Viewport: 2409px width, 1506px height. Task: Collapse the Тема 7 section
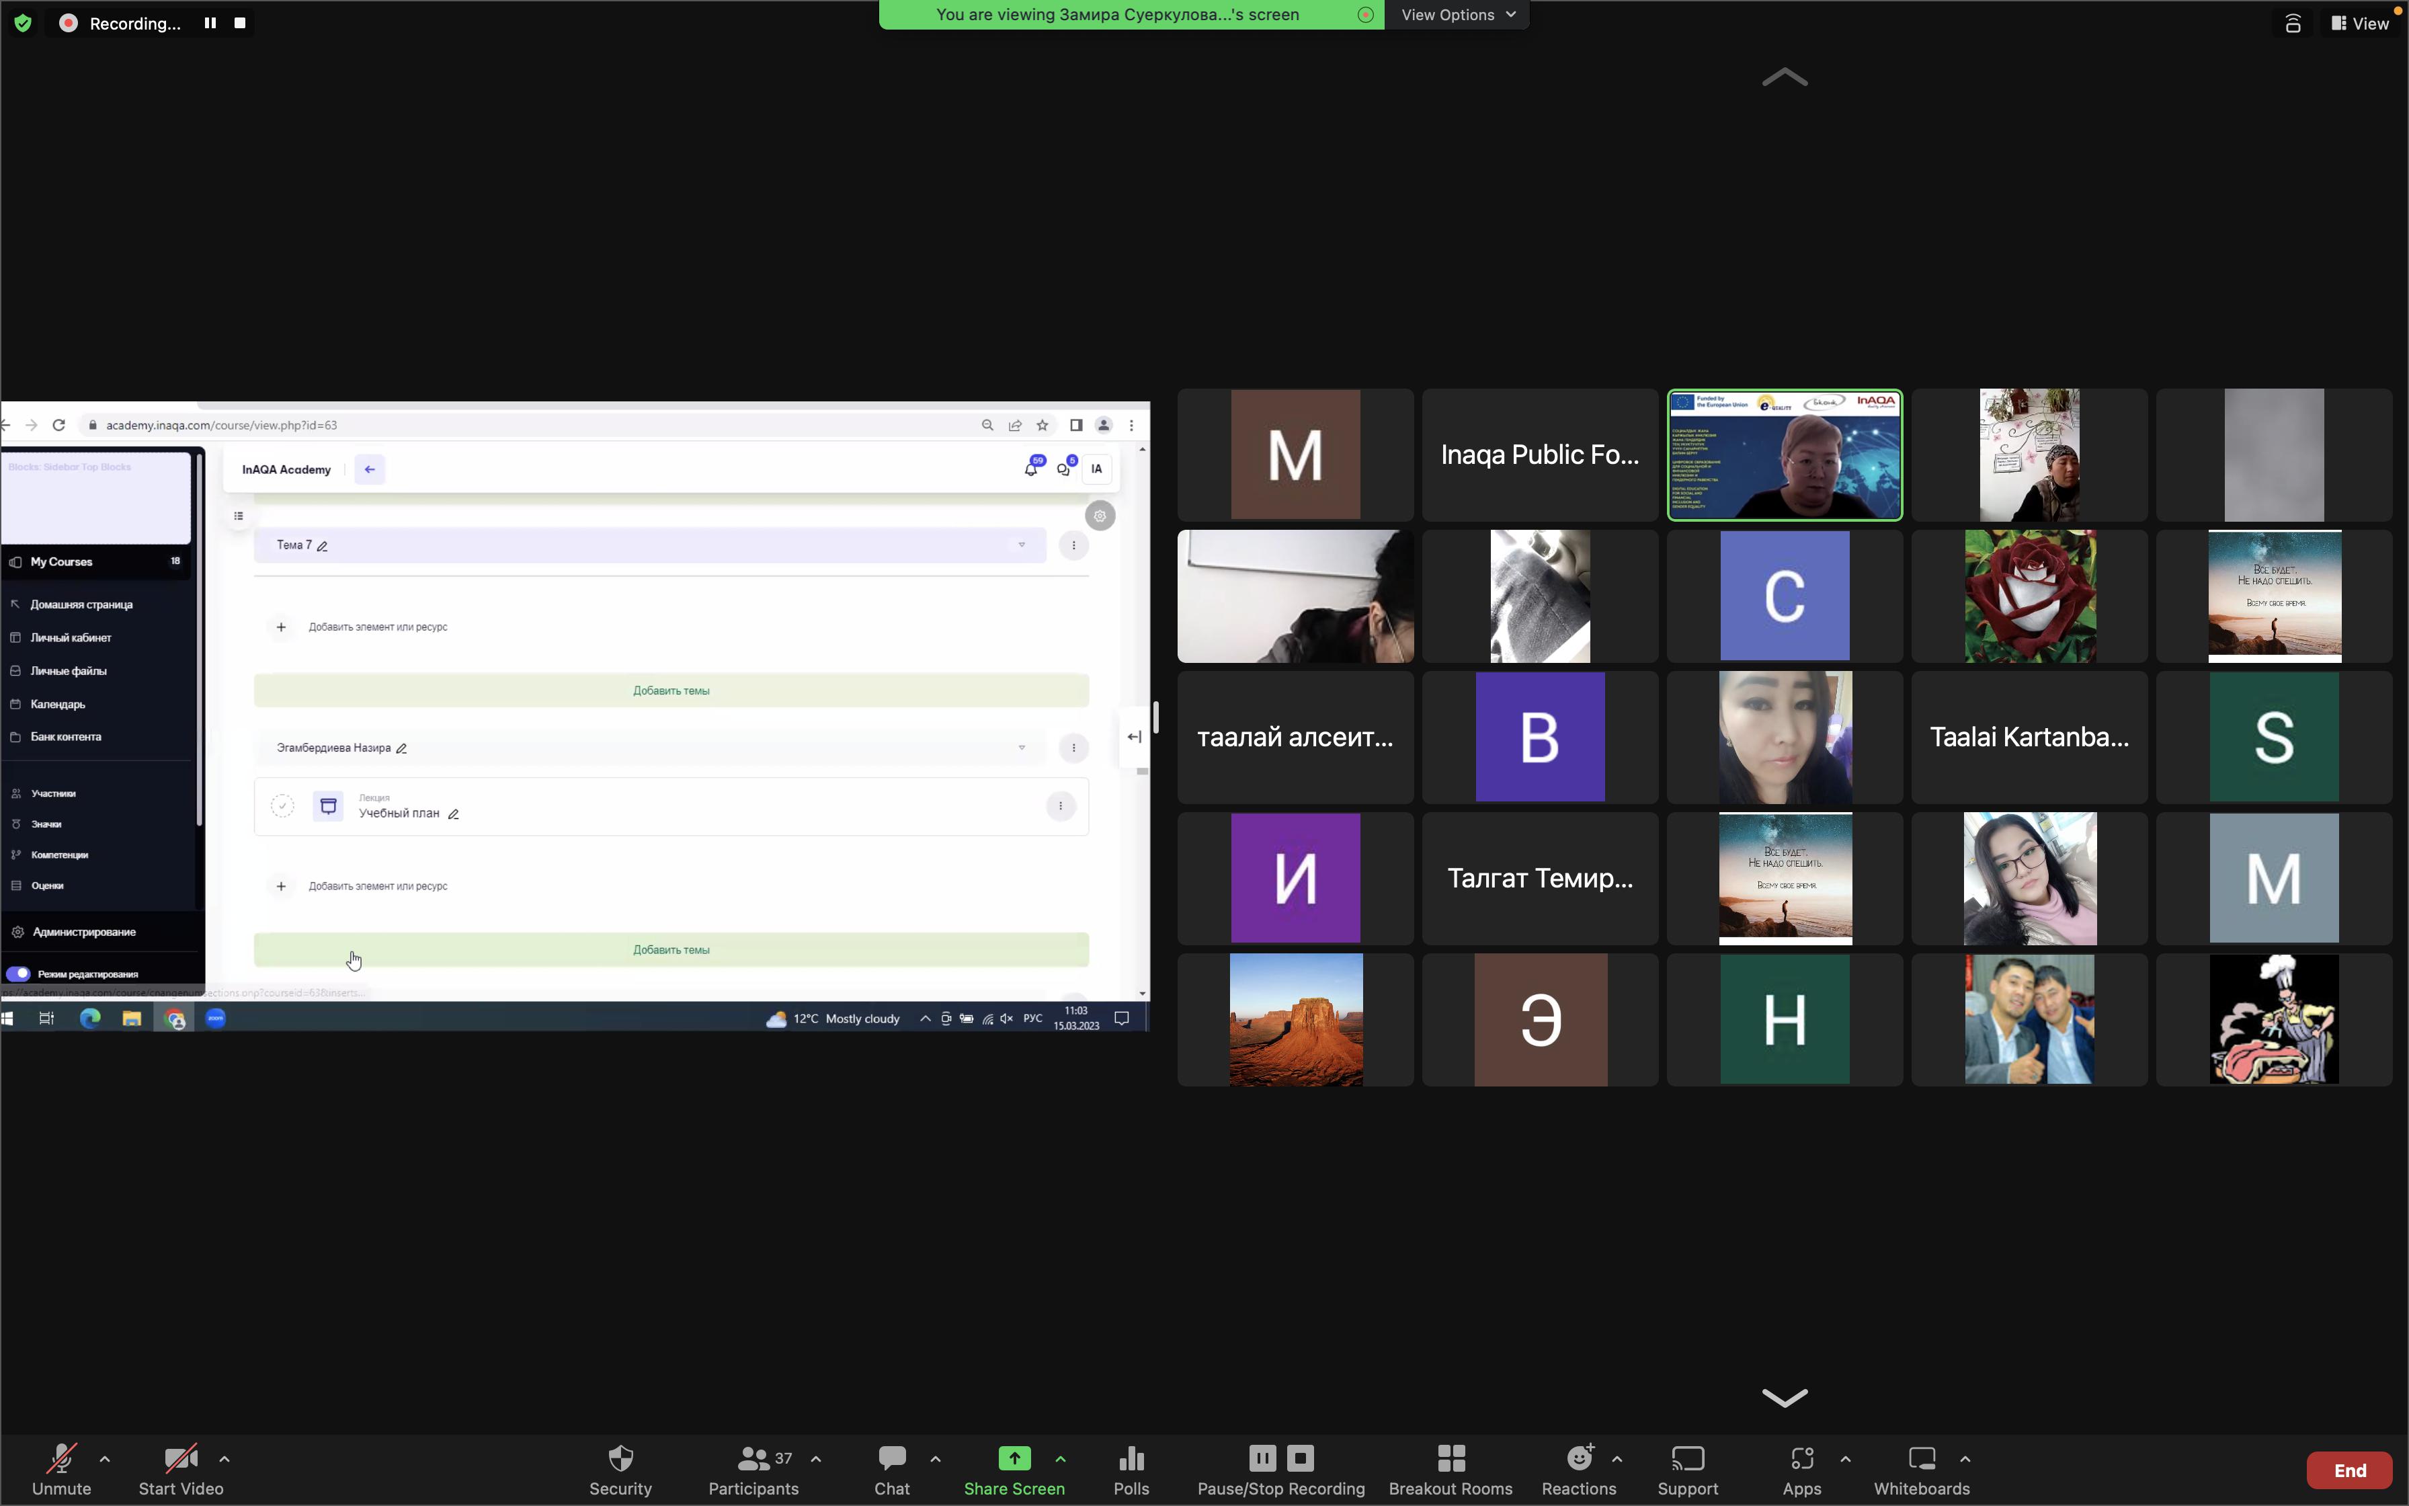tap(1021, 545)
